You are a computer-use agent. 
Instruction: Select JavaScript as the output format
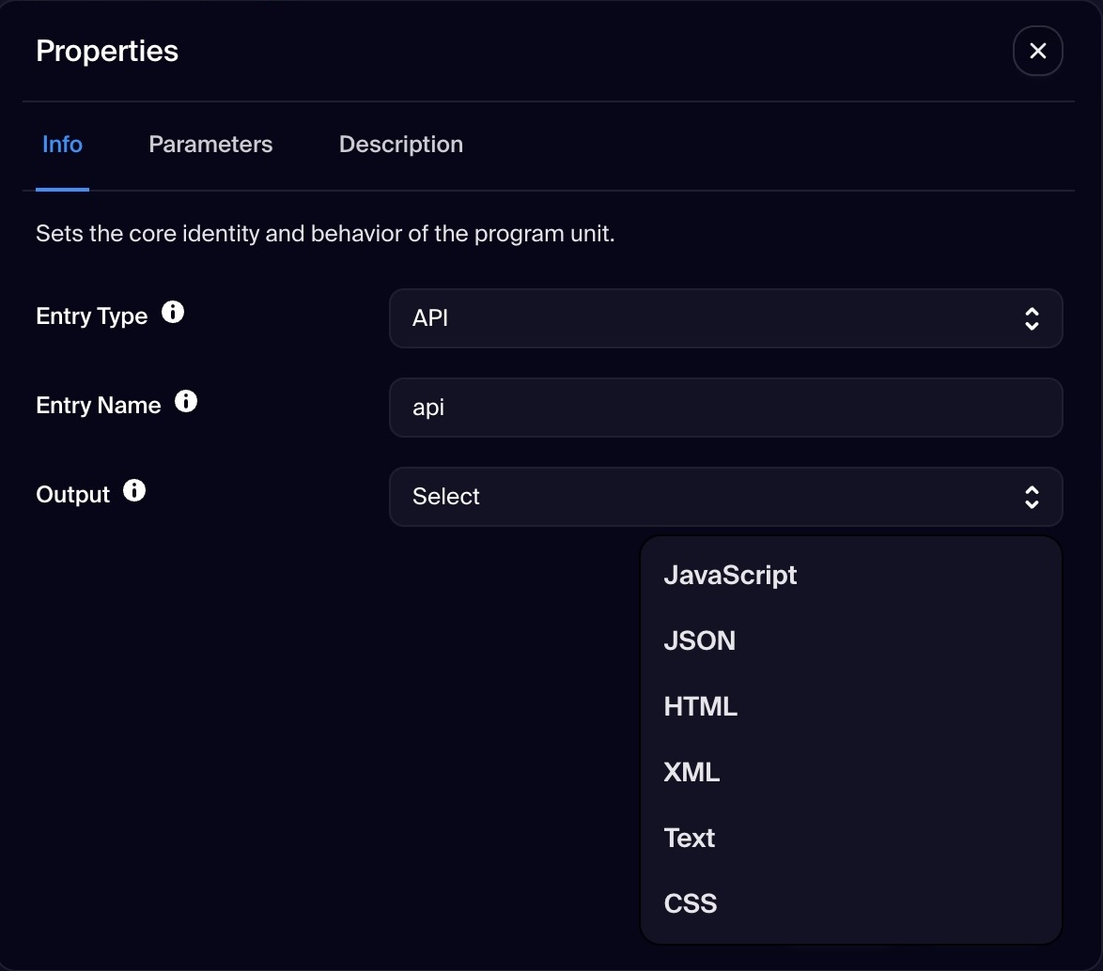(x=731, y=575)
